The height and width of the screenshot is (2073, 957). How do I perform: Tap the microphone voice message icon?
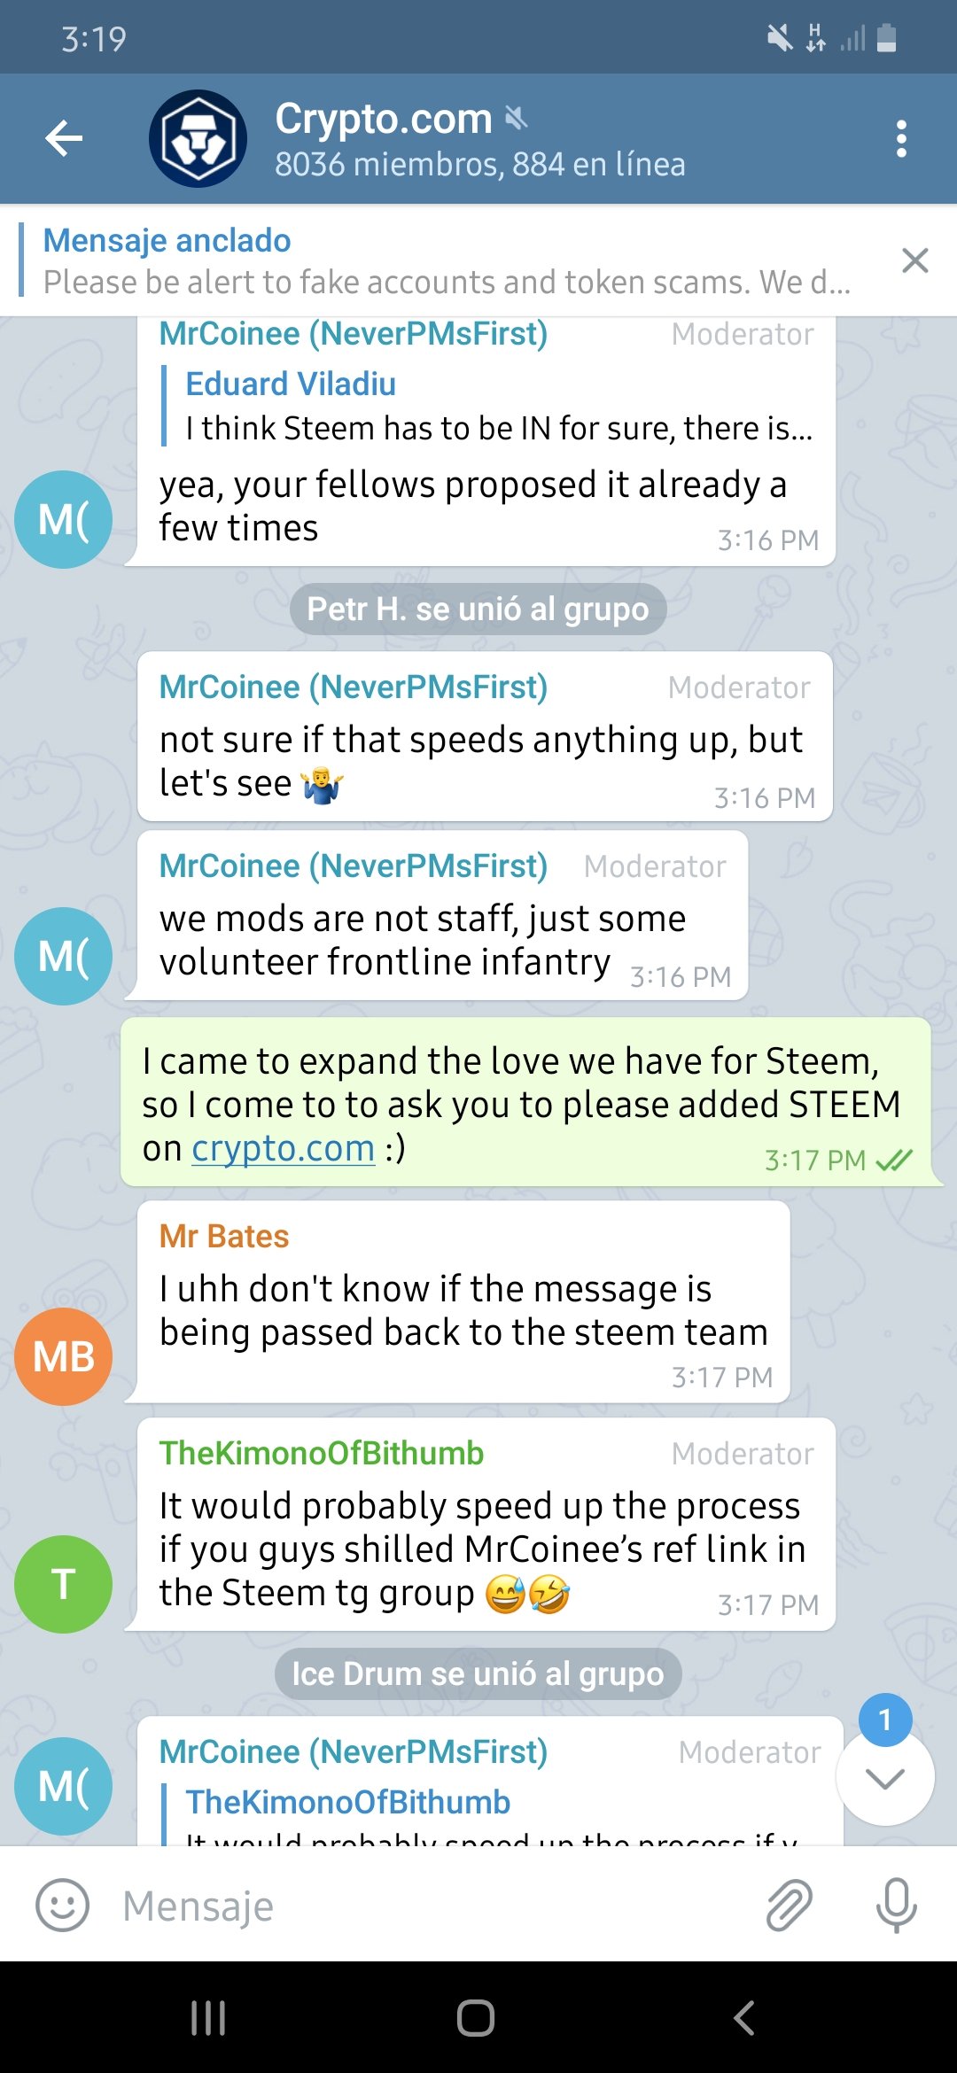click(896, 1906)
